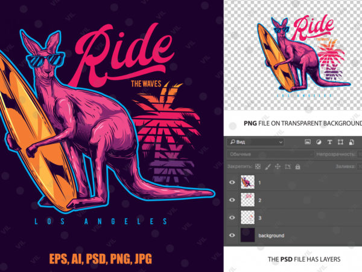
Task: Filter layers by pixel layer icon
Action: tap(308, 142)
